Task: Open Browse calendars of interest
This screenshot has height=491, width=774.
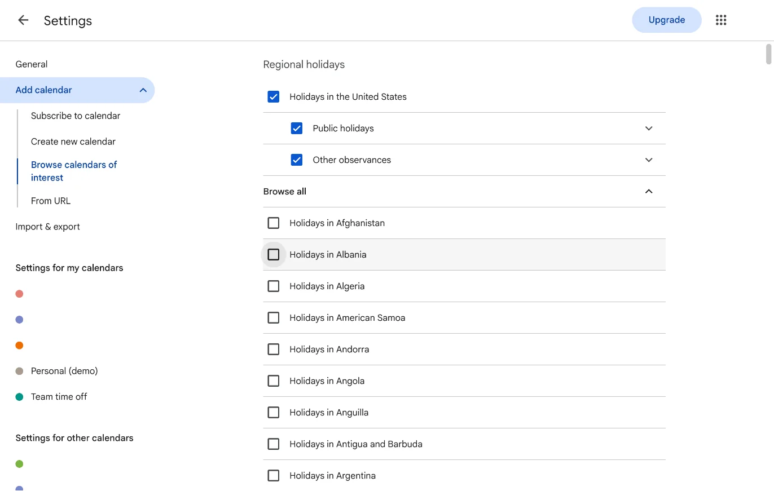Action: pos(74,171)
